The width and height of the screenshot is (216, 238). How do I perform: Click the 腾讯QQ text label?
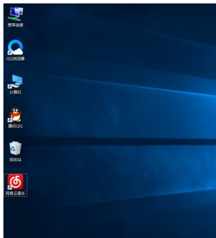[x=15, y=126]
